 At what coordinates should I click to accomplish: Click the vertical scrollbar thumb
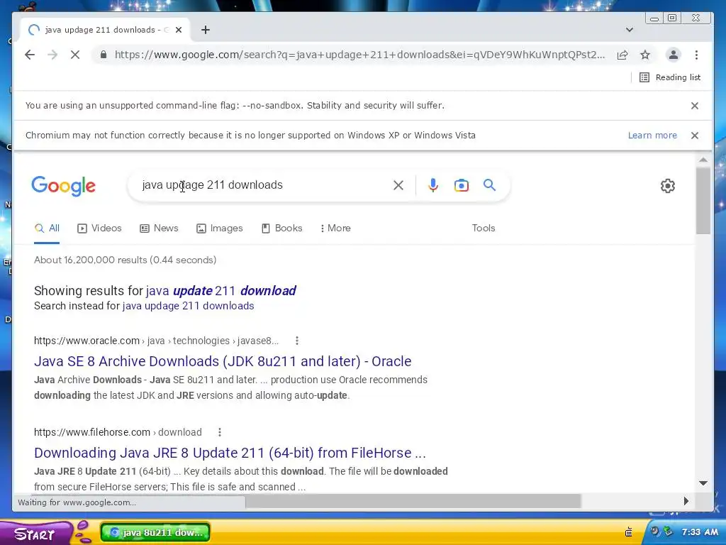[x=703, y=201]
